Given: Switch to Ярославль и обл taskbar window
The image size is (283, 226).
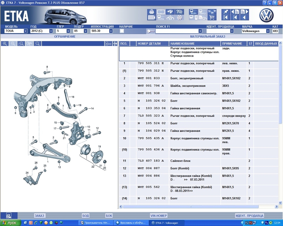Looking at the screenshot, I should tap(131, 223).
